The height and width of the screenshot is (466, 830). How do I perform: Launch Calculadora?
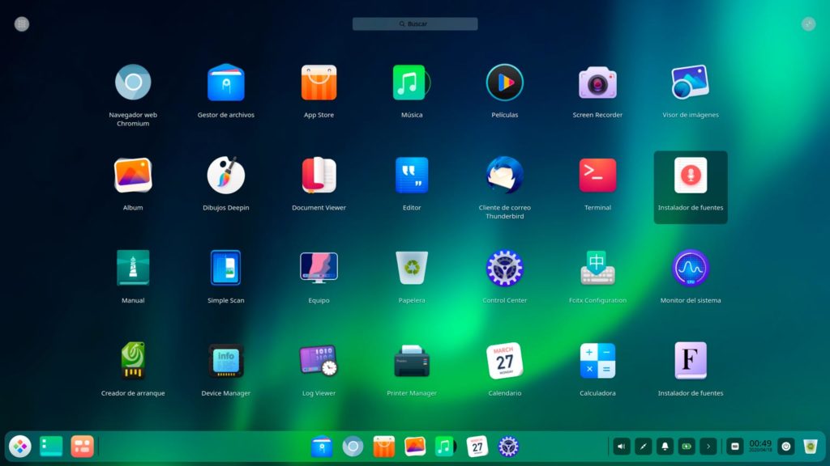[x=597, y=361]
